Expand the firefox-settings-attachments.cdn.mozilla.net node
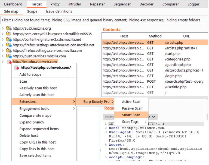Viewport: 209px width, 165px height. coord(3,45)
